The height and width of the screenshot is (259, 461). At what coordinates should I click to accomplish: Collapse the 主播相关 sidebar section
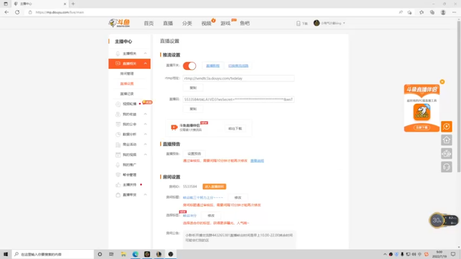pyautogui.click(x=145, y=54)
